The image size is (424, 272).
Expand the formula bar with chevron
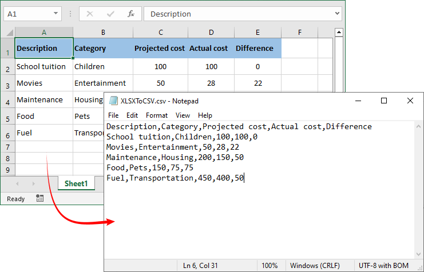click(337, 13)
